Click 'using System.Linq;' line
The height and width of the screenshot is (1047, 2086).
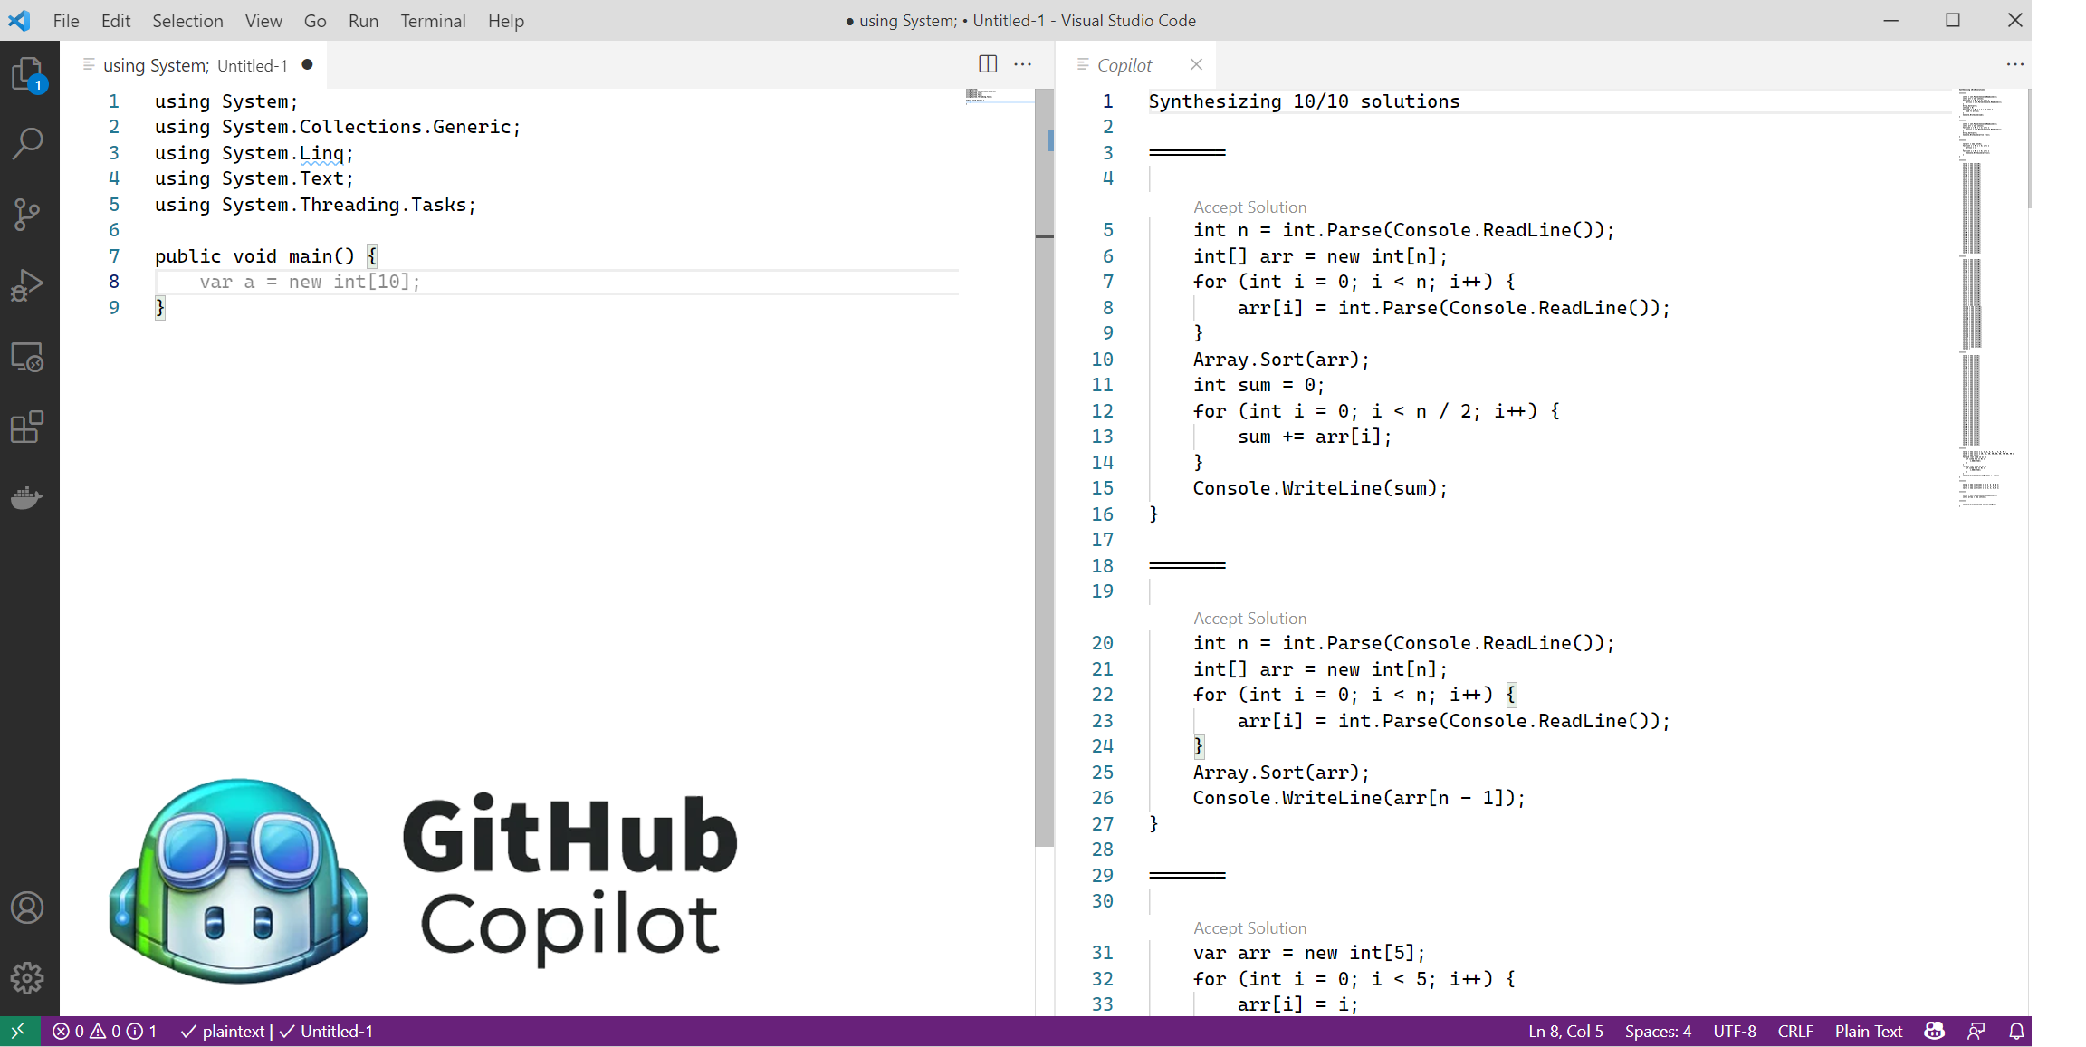254,153
